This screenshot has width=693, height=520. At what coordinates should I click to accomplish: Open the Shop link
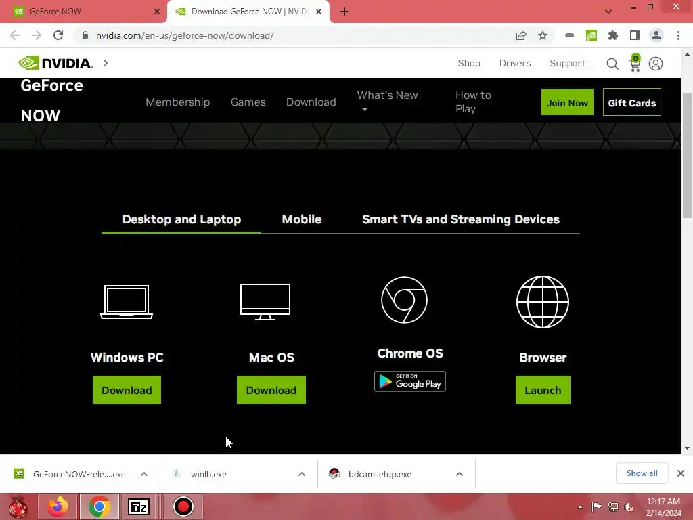(469, 63)
